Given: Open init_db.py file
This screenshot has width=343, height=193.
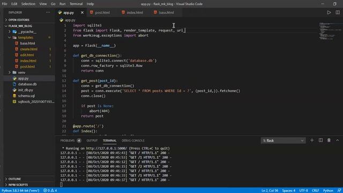Looking at the screenshot, I should (x=25, y=90).
